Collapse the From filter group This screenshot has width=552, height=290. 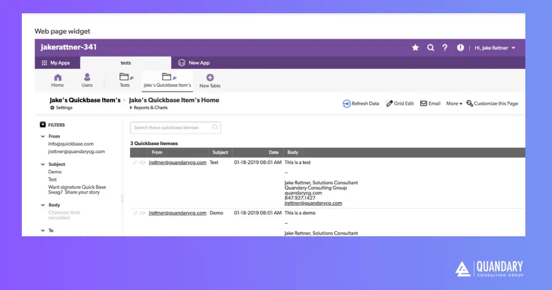click(x=43, y=136)
